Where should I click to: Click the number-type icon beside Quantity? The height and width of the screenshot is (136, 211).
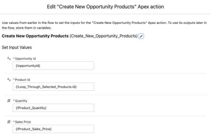9,101
